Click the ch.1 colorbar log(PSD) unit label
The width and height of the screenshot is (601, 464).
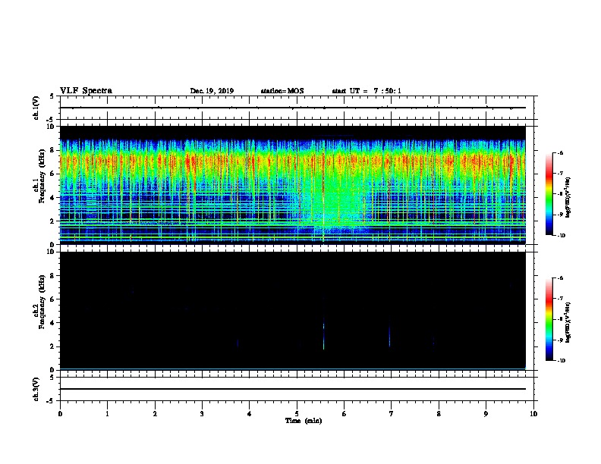568,197
